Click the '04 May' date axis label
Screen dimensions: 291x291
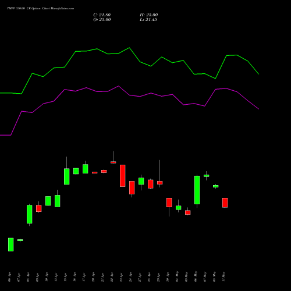tap(177, 276)
